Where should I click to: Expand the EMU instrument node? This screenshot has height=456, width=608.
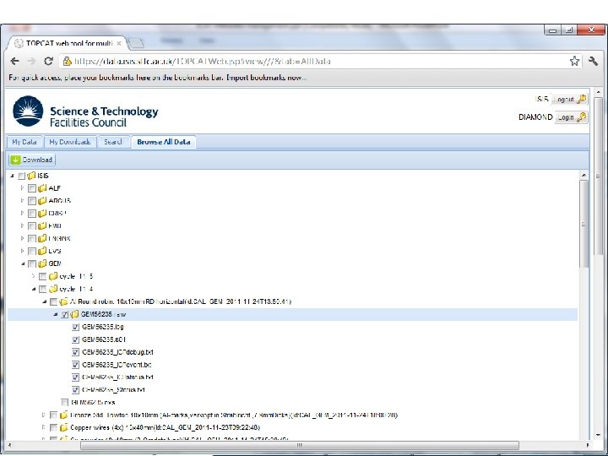coord(23,225)
